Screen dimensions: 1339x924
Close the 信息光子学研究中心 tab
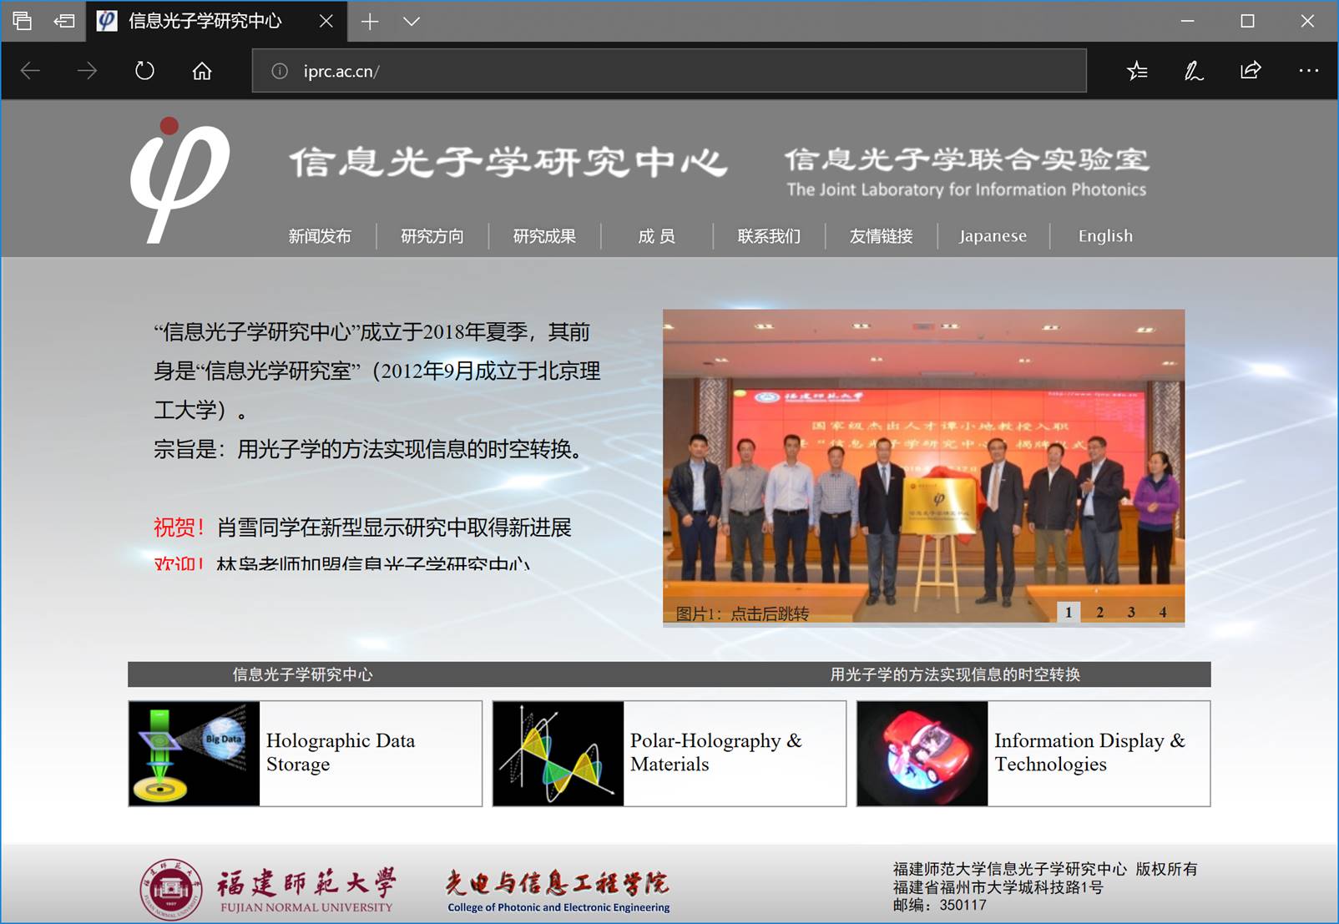point(326,21)
